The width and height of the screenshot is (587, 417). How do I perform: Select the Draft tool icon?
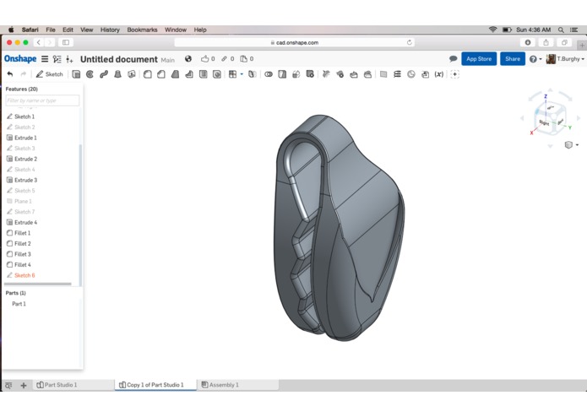tap(175, 74)
